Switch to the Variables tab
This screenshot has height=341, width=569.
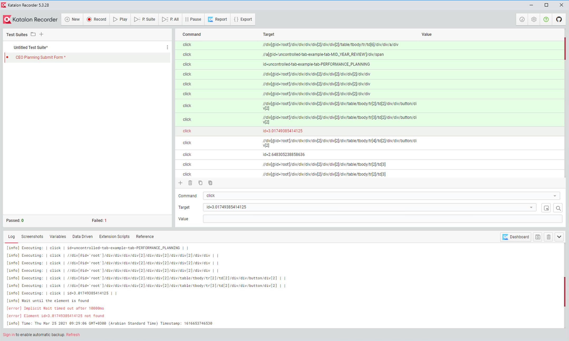tap(58, 237)
